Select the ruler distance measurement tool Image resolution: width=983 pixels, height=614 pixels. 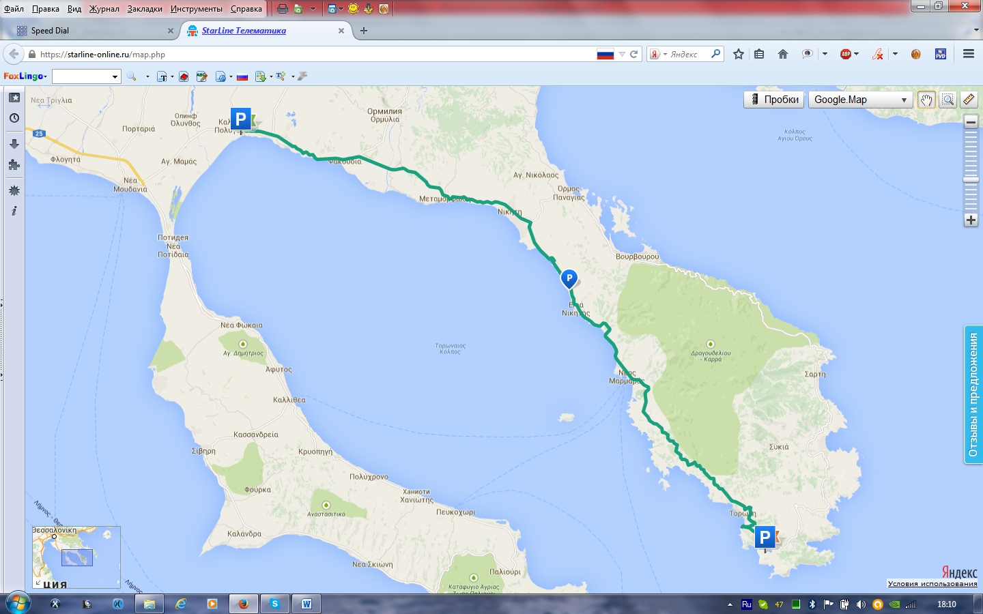pos(969,100)
